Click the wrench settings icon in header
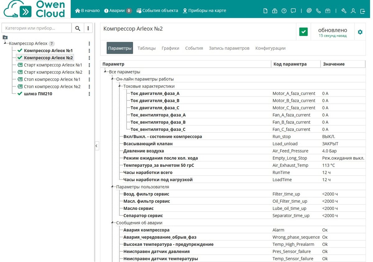The height and width of the screenshot is (262, 373). [x=344, y=11]
